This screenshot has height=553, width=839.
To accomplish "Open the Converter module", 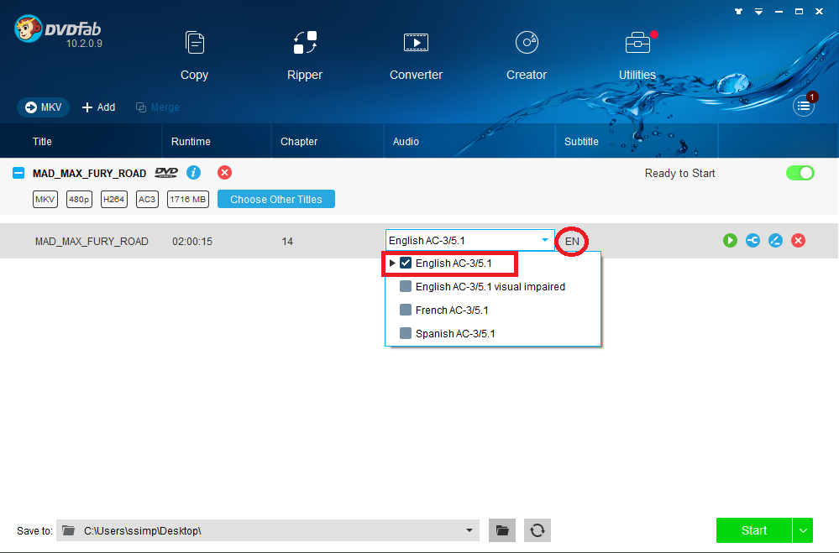I will tap(416, 55).
